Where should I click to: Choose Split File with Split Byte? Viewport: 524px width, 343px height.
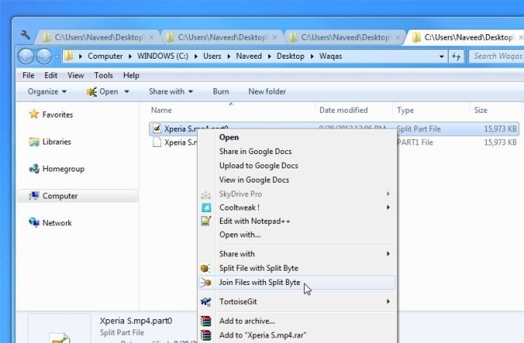pos(297,268)
